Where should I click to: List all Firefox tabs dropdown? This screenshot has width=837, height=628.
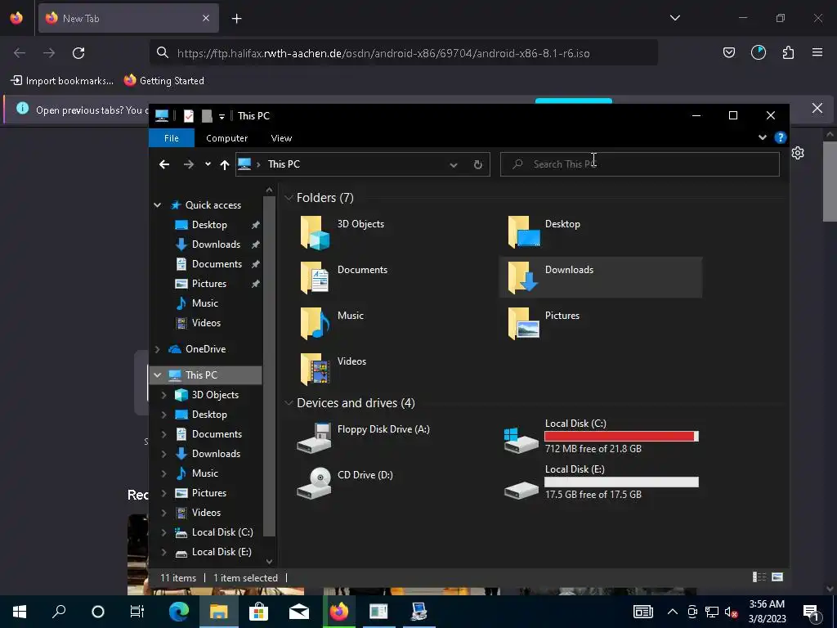click(674, 18)
